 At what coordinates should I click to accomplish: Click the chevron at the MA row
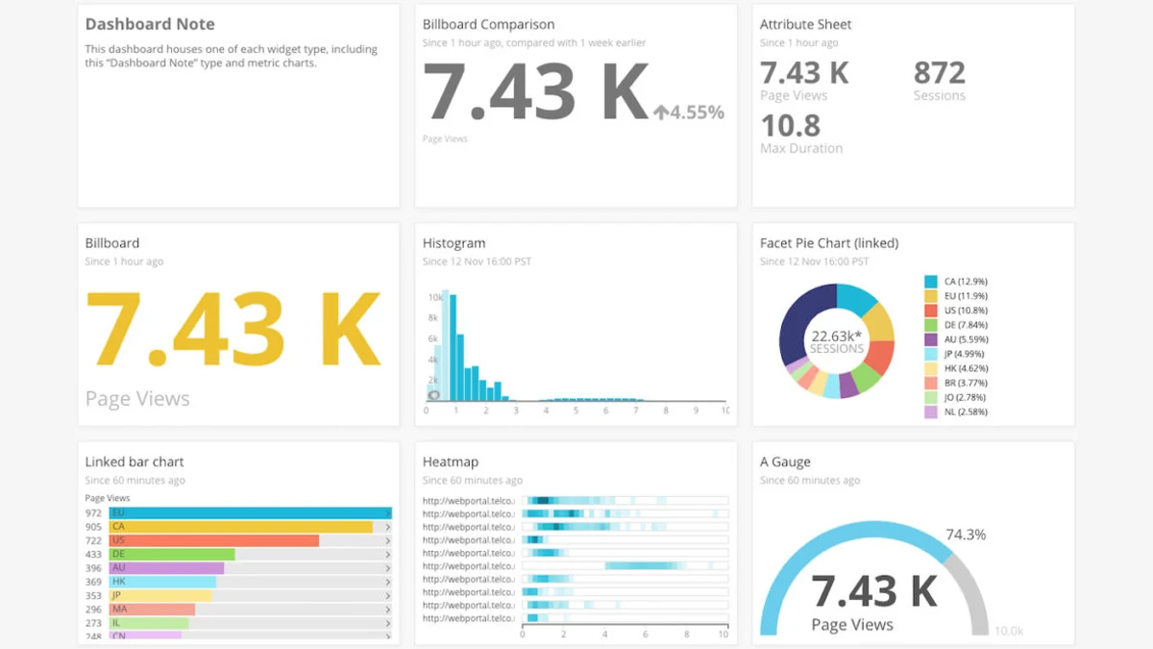click(388, 610)
